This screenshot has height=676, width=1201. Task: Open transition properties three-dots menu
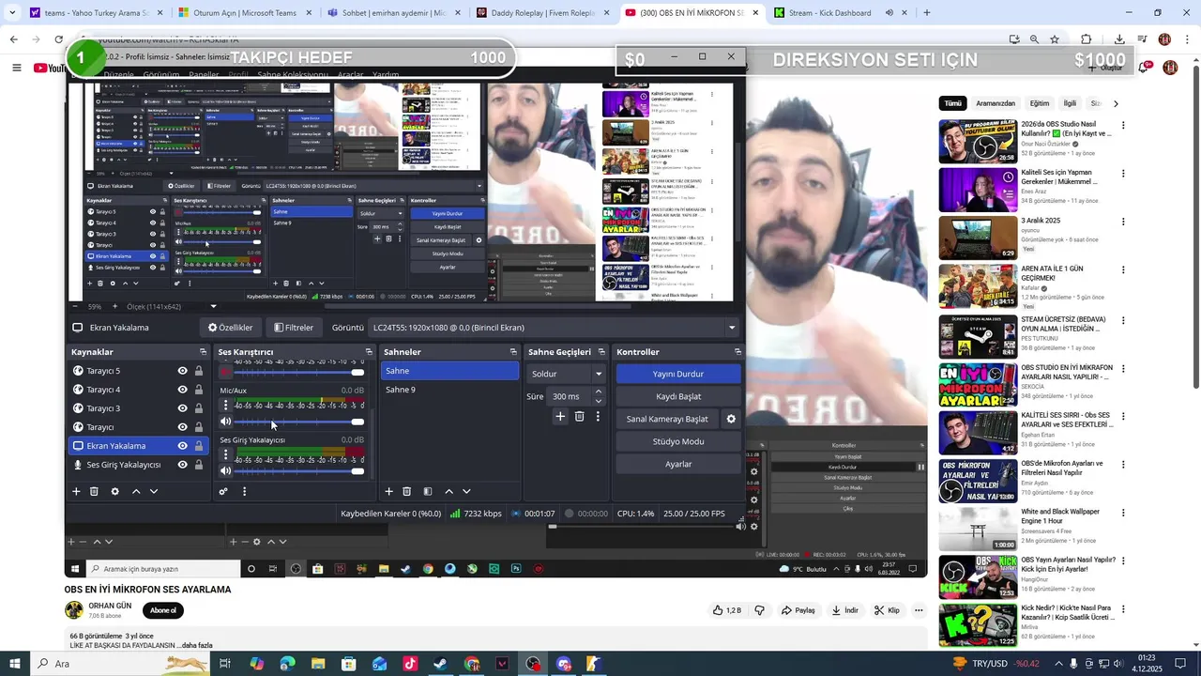click(598, 416)
